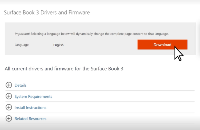Click the divider line under System Requirements row
This screenshot has width=200, height=130.
point(100,102)
